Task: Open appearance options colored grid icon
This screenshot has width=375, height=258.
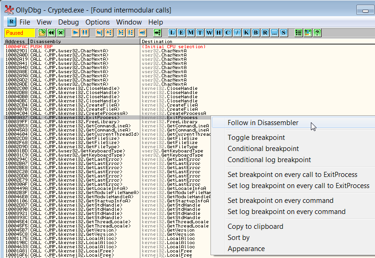Action: coord(308,33)
